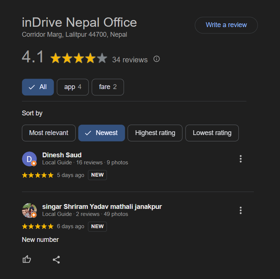Click NEW badge on 6 days ago review
Image resolution: width=280 pixels, height=279 pixels.
point(97,226)
